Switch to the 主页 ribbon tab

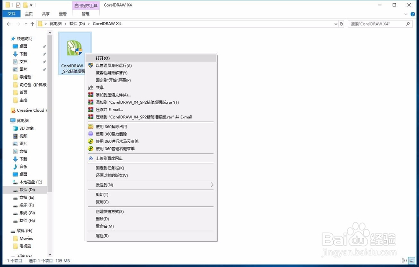(28, 14)
